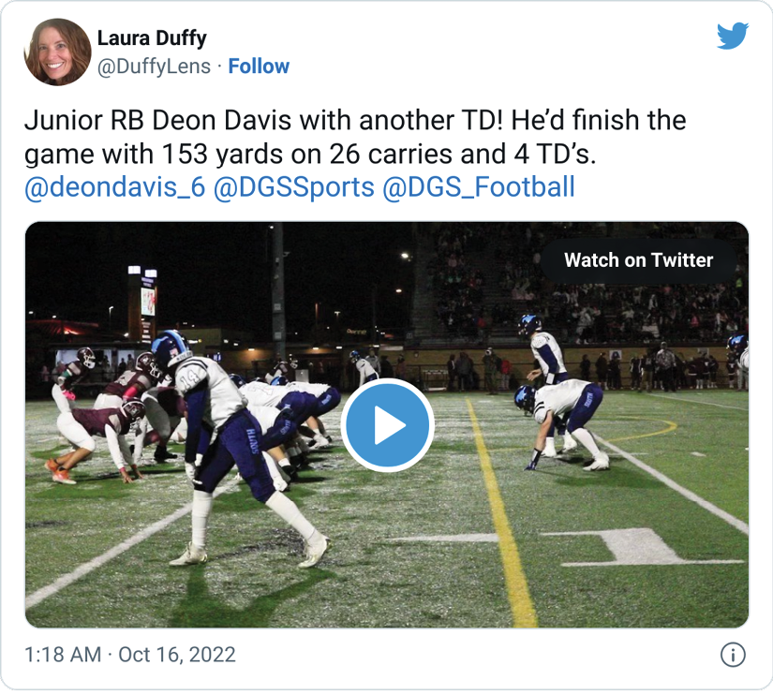Click the Oct 16, 2022 date

click(177, 654)
